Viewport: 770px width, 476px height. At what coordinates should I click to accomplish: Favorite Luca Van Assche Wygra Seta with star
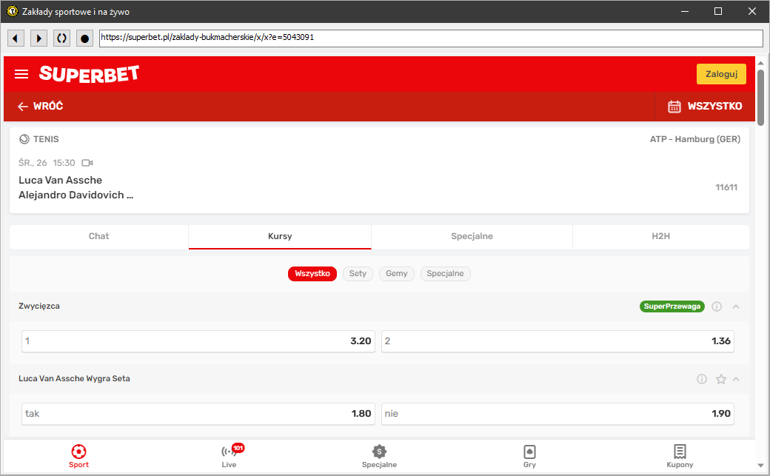point(720,379)
